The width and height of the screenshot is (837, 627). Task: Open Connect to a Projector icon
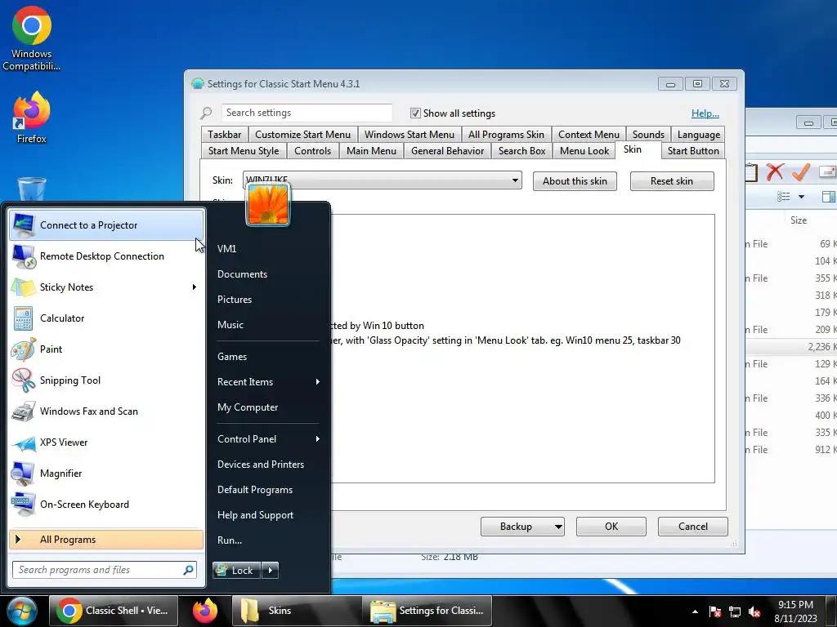(24, 225)
